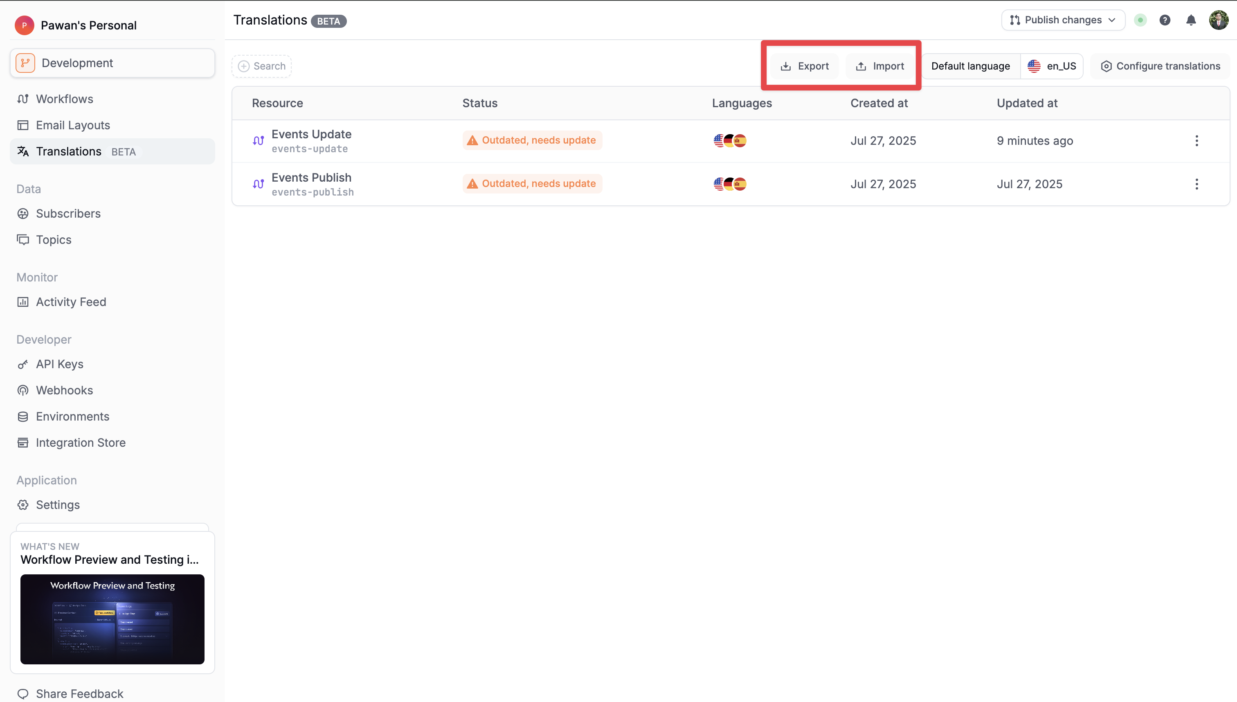This screenshot has width=1237, height=702.
Task: Open the en_US default language selector
Action: click(x=1053, y=65)
